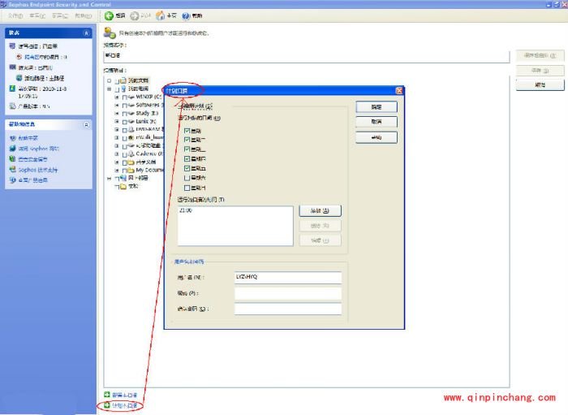Click the blue Help question mark icon

pyautogui.click(x=187, y=15)
